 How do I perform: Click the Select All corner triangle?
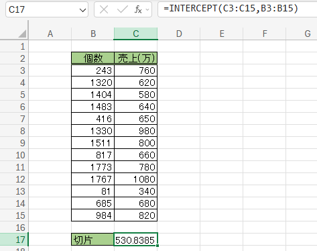tap(22, 34)
